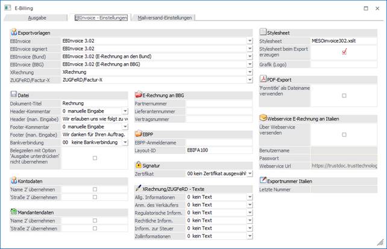
Task: Click the Dokument-Titel input field
Action: click(95, 103)
